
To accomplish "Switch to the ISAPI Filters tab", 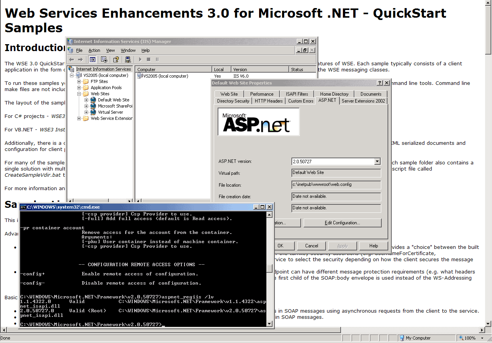I will click(x=297, y=94).
